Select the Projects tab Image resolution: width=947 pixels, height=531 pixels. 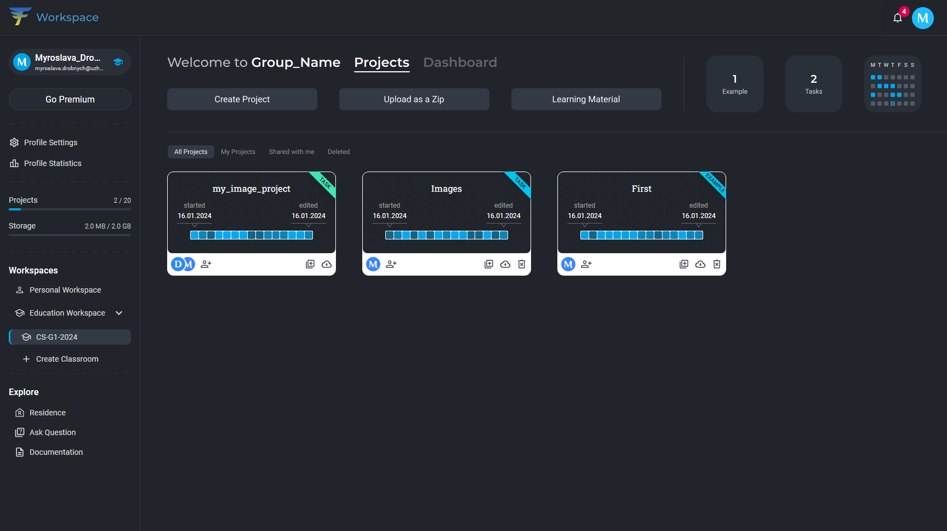point(381,62)
